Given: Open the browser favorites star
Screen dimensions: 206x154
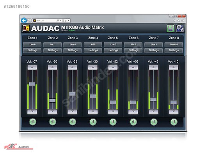Looking at the screenshot, I should pos(179,21).
